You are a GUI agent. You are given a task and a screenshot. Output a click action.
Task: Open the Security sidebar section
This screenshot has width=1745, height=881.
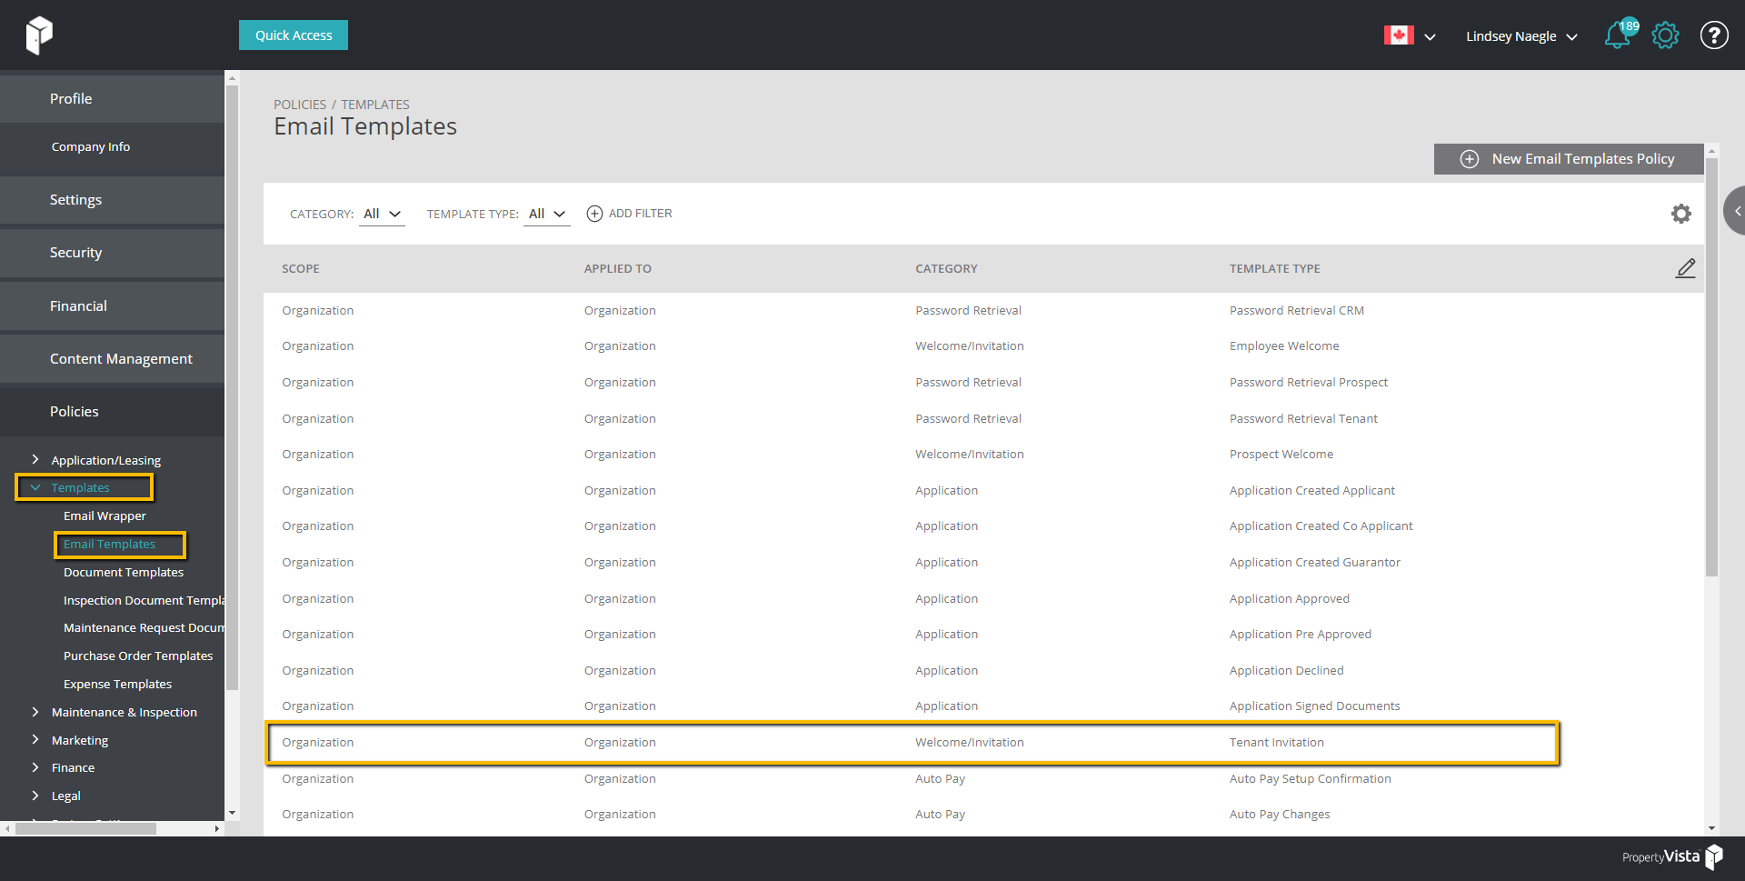tap(112, 253)
